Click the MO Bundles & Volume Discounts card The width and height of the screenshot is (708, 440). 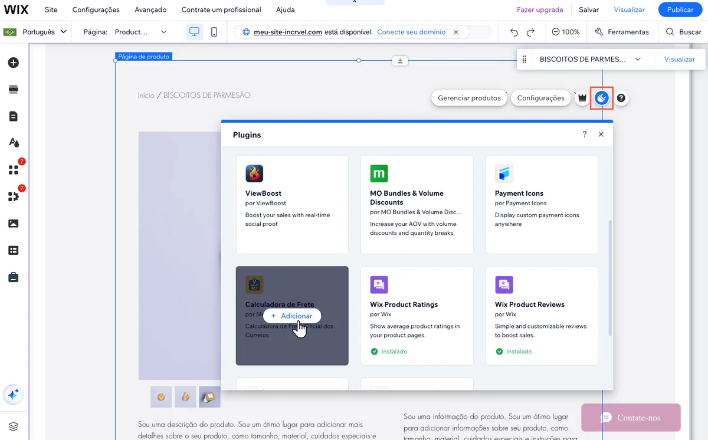(x=417, y=205)
